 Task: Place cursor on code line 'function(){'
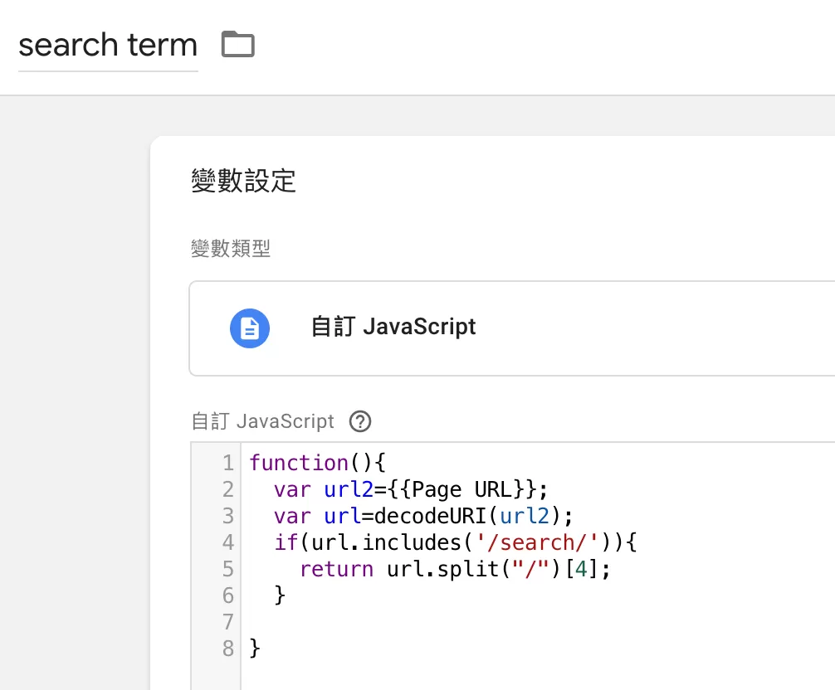point(317,463)
